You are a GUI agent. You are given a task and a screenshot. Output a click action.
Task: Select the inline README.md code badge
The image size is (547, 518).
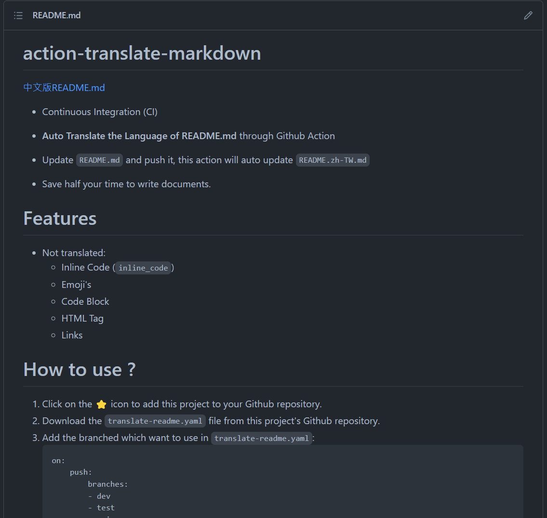99,160
